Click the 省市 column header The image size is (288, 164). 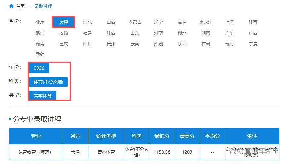click(75, 136)
